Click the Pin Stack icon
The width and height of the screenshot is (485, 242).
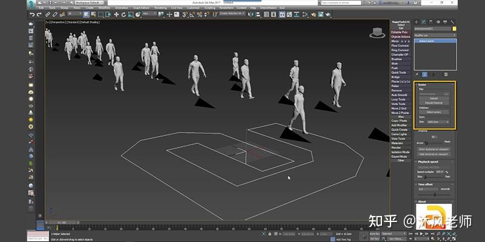click(x=417, y=74)
